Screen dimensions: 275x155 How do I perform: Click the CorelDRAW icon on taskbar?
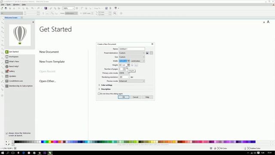click(x=50, y=153)
